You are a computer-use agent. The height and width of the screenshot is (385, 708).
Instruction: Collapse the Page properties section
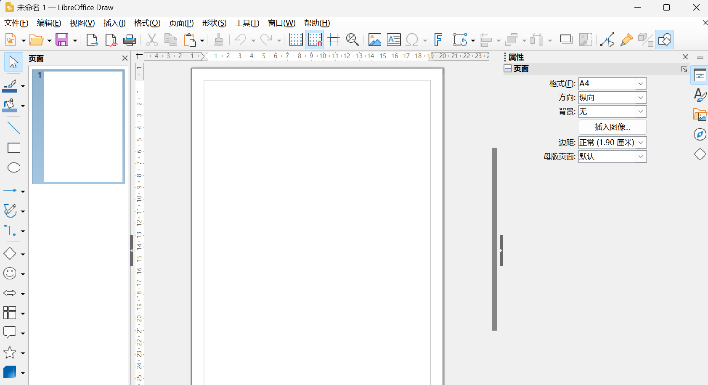pyautogui.click(x=508, y=69)
